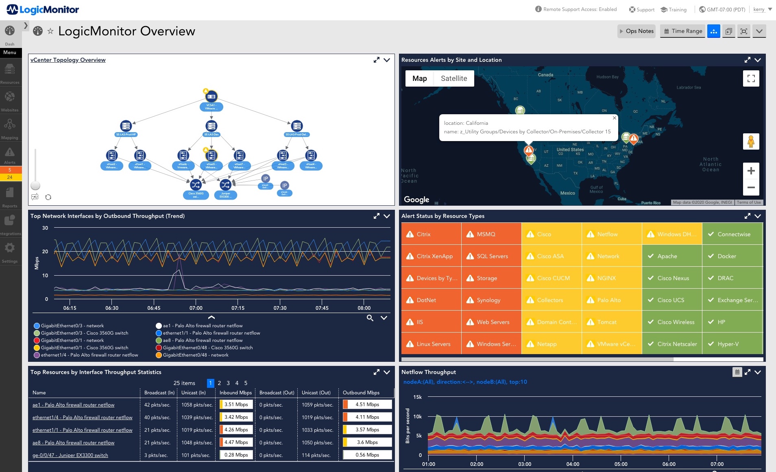Viewport: 776px width, 472px height.
Task: Activate page 2 of the throughput statistics table
Action: (219, 383)
